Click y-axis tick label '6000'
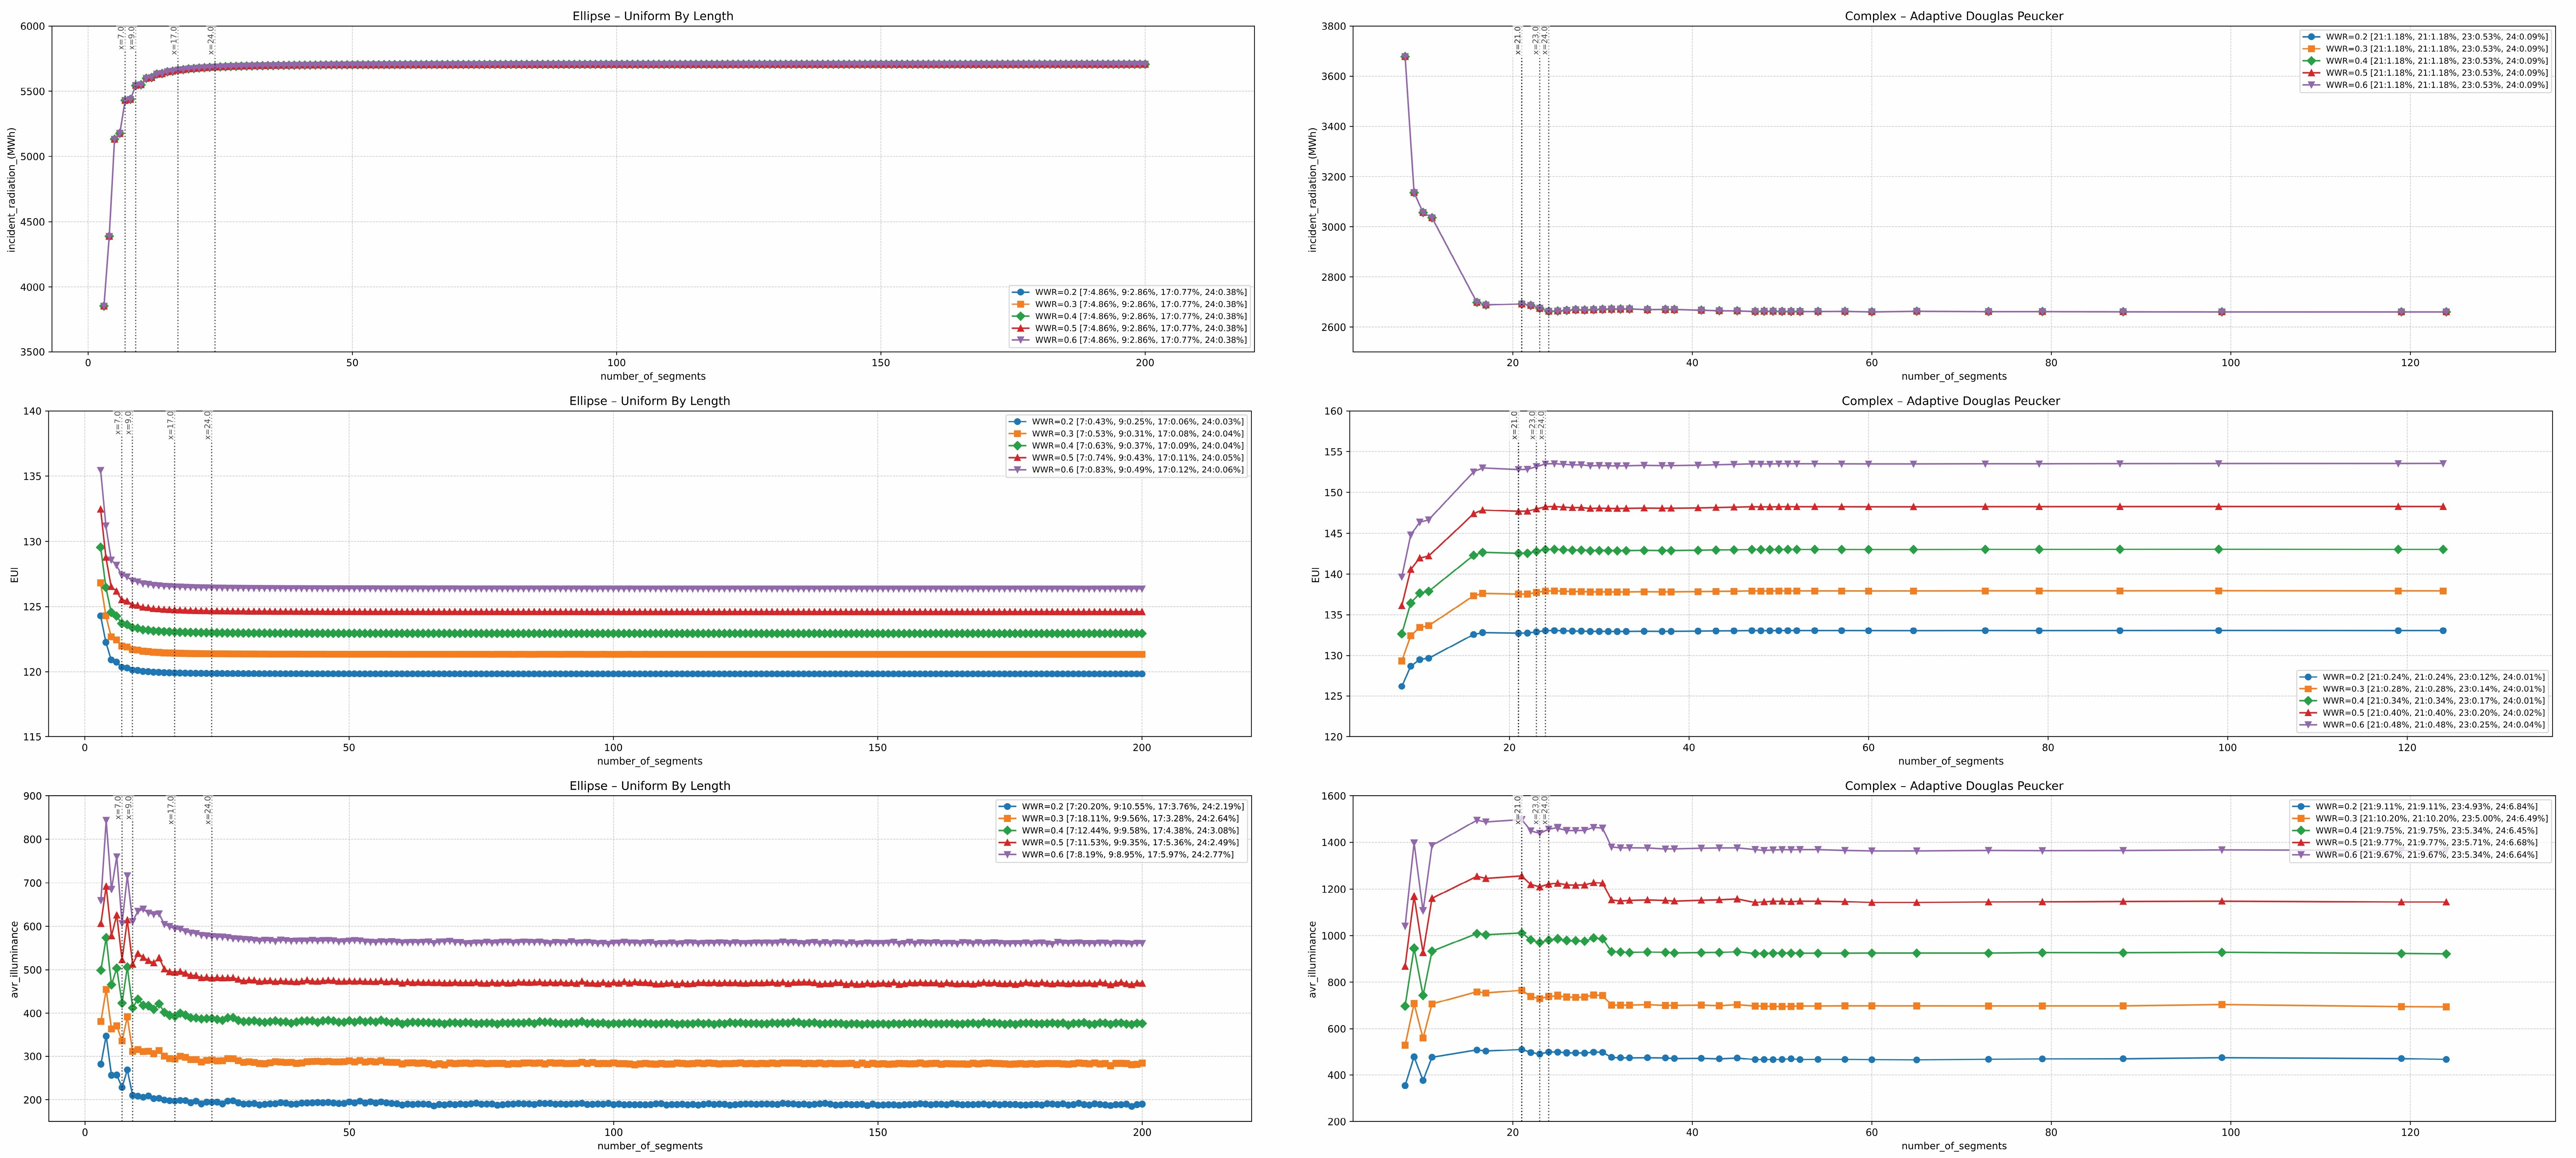 (x=33, y=27)
